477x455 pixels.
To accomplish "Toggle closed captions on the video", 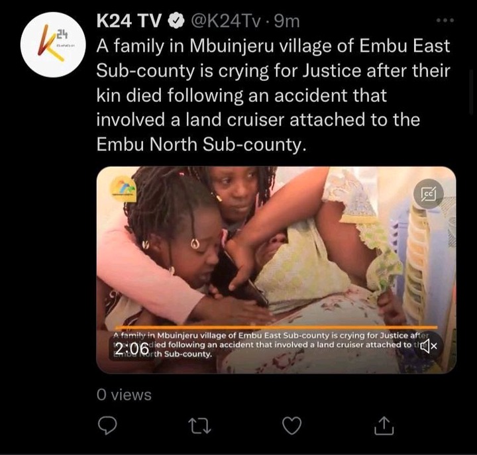I will pos(429,194).
